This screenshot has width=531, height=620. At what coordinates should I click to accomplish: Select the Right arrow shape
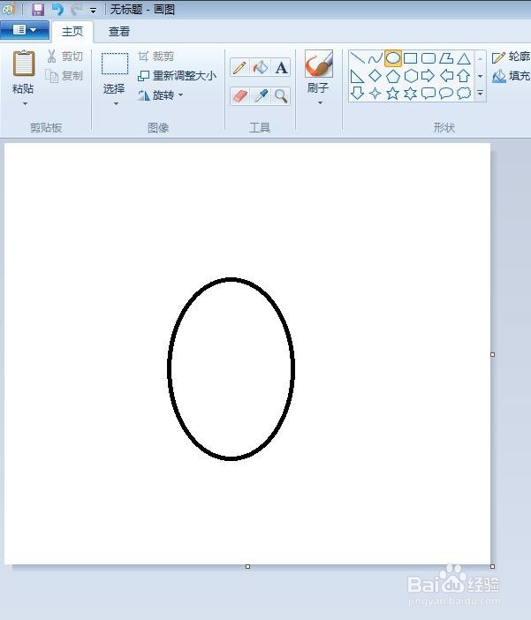coord(429,76)
